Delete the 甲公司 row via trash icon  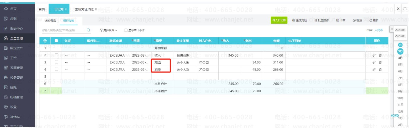(x=380, y=62)
